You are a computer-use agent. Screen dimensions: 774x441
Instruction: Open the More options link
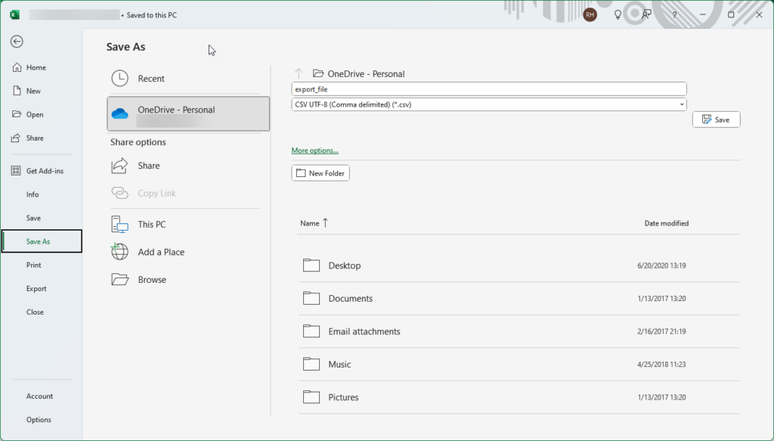click(x=315, y=151)
